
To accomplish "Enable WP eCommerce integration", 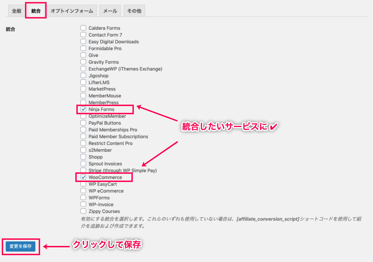I will pos(83,191).
